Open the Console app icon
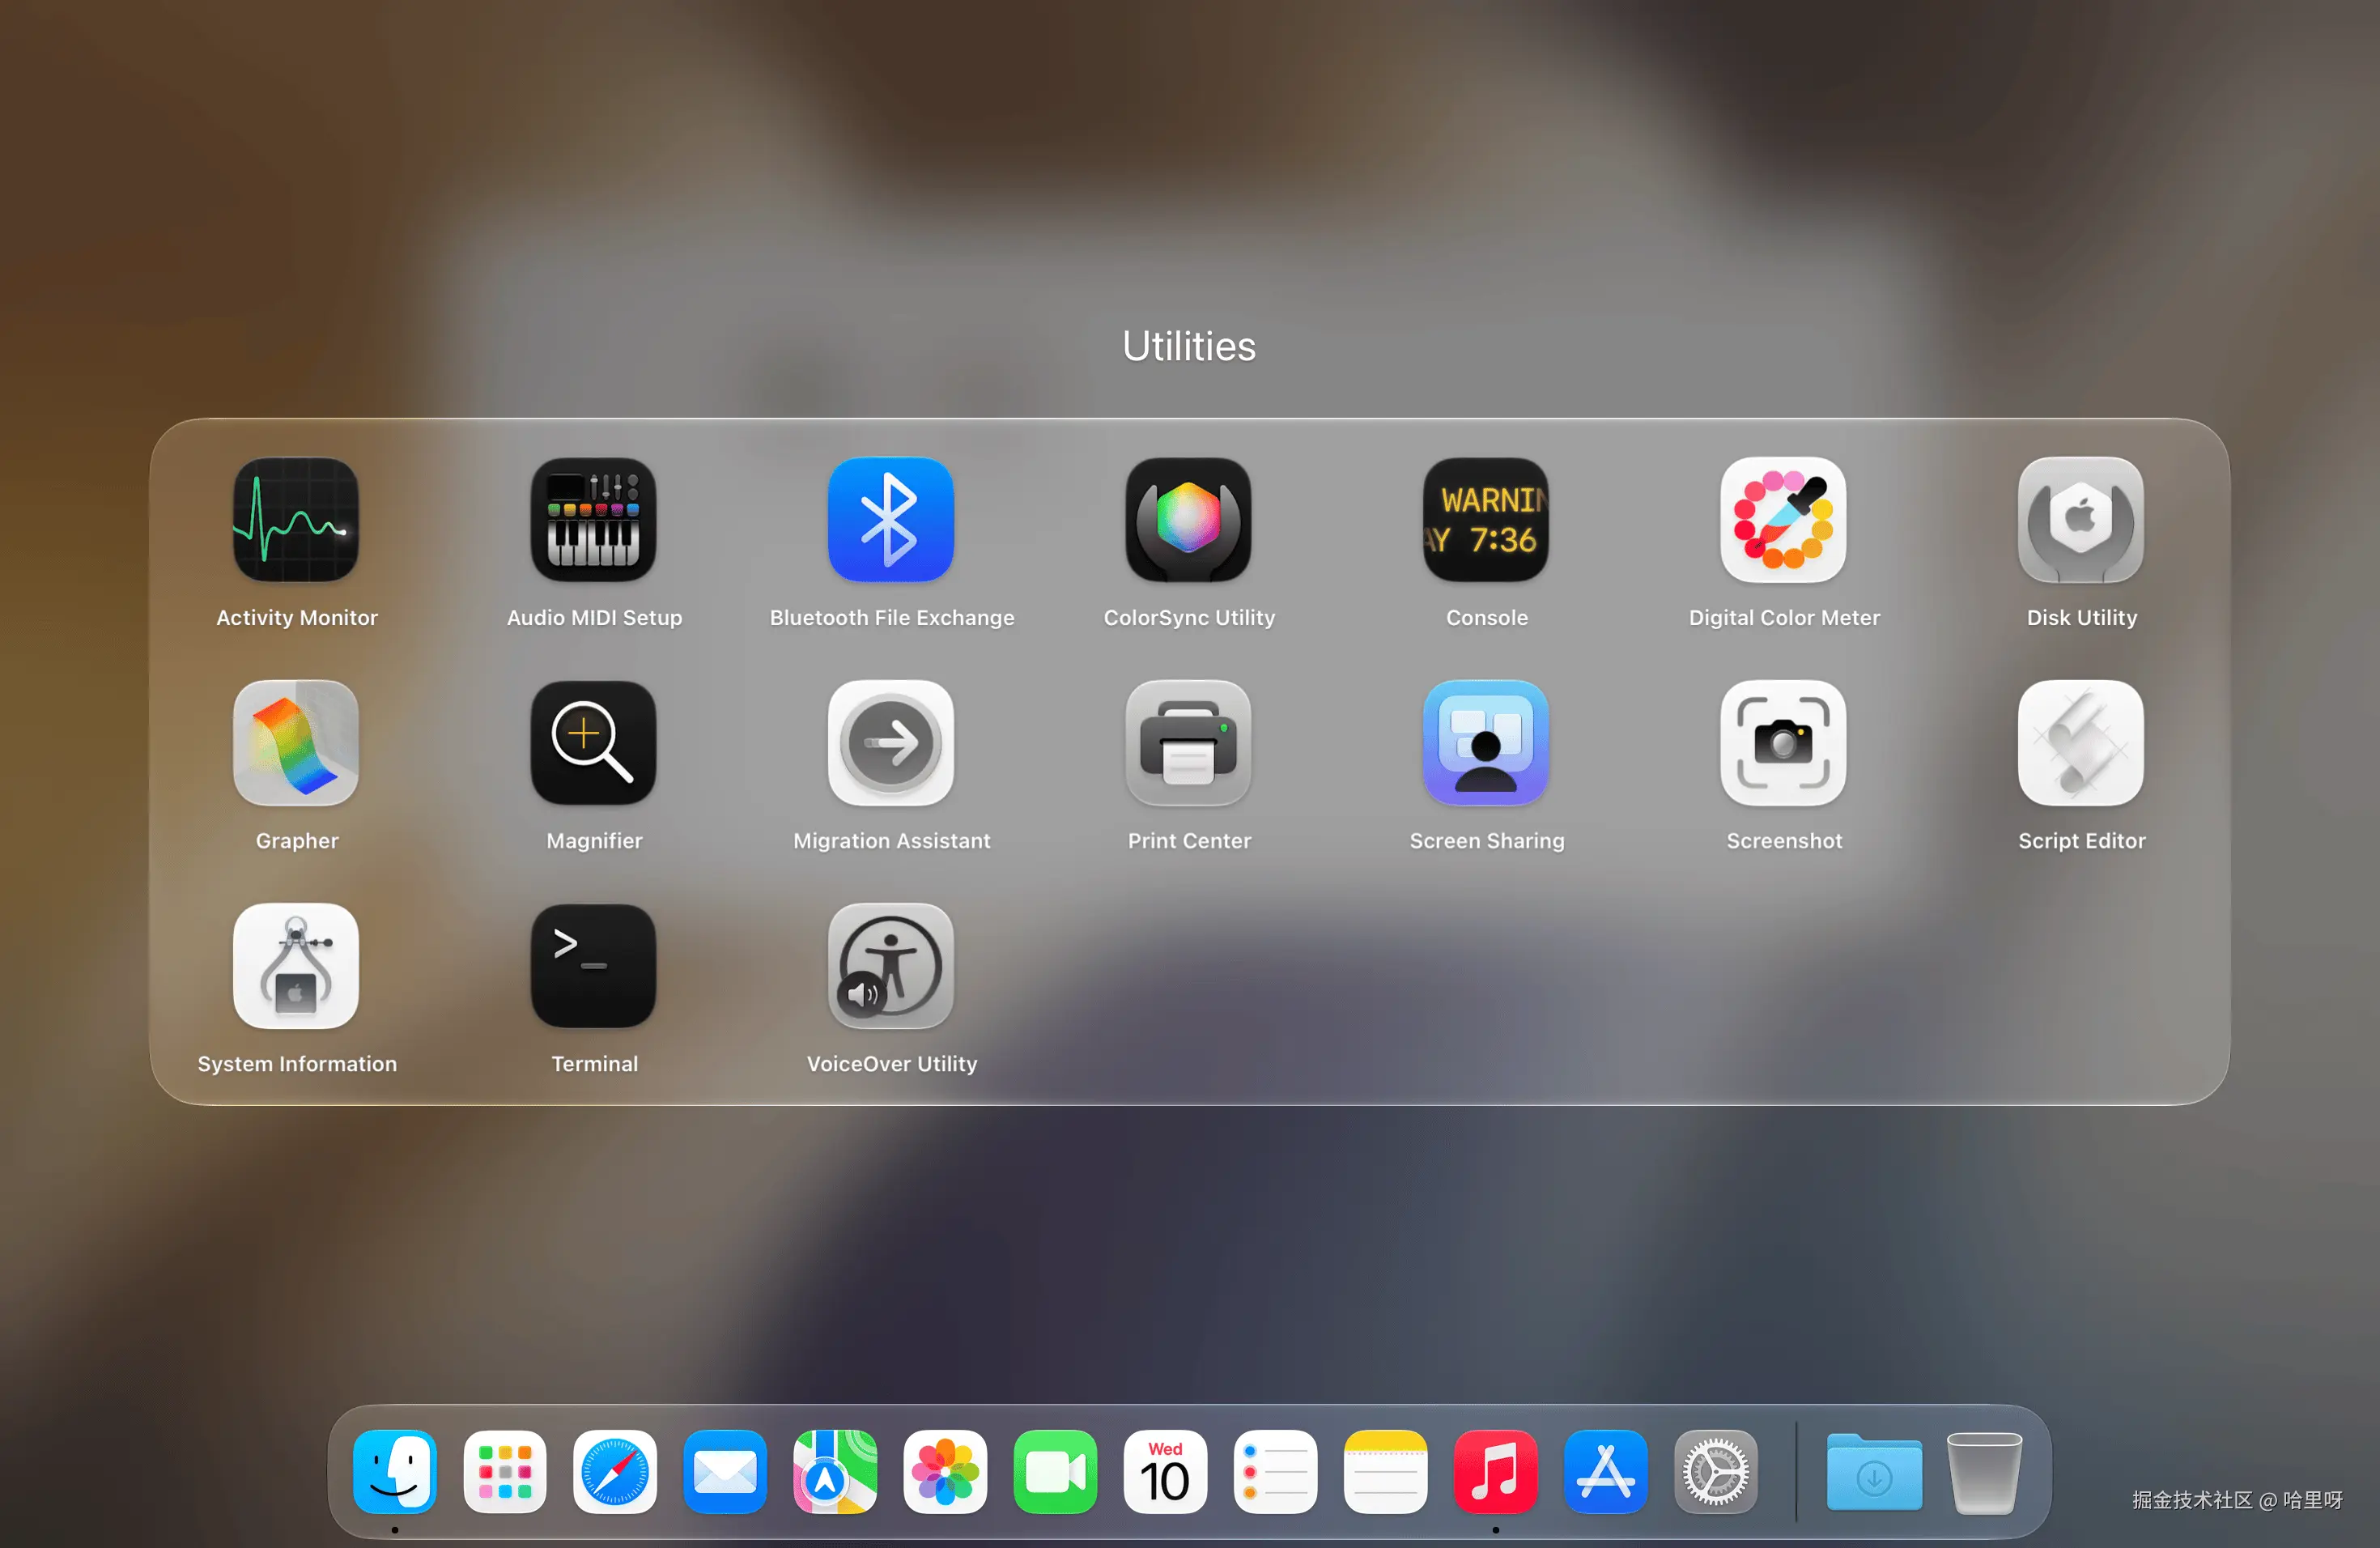The width and height of the screenshot is (2380, 1548). tap(1486, 519)
